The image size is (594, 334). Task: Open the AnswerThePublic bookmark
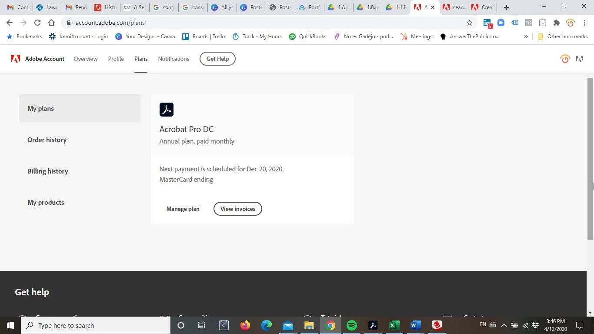click(x=470, y=37)
